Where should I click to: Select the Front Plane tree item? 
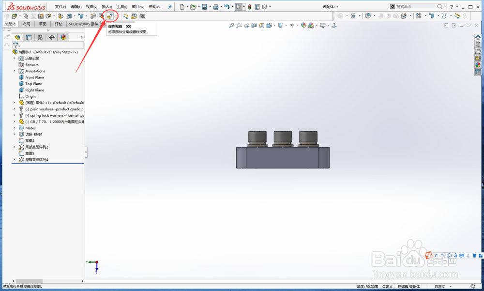click(34, 77)
